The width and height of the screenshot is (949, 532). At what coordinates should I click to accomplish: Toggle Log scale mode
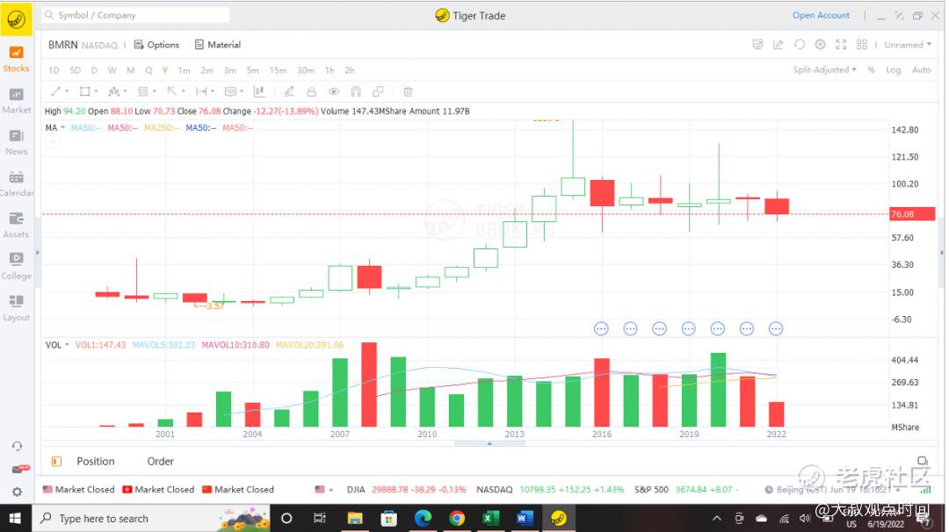click(894, 70)
